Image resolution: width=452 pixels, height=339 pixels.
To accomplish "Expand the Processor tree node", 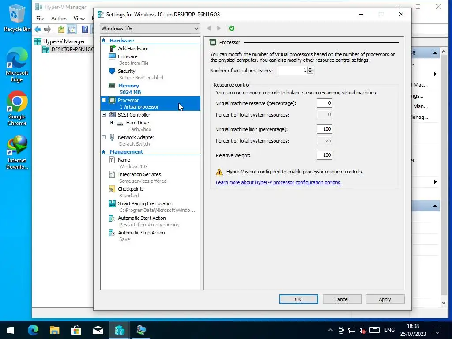I will tap(104, 100).
